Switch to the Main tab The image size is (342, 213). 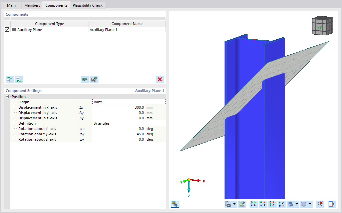tap(11, 5)
